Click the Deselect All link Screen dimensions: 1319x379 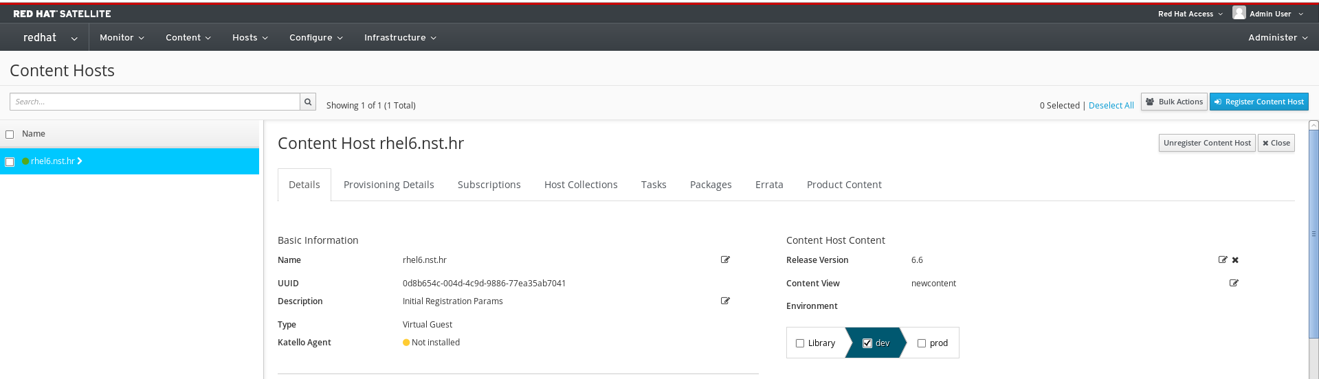[x=1111, y=106]
